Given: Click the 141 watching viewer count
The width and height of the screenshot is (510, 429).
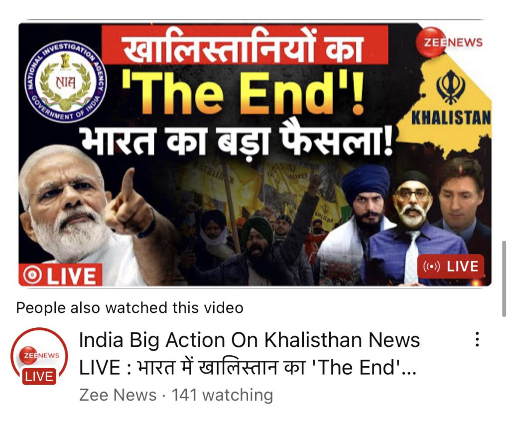Looking at the screenshot, I should coord(222,395).
